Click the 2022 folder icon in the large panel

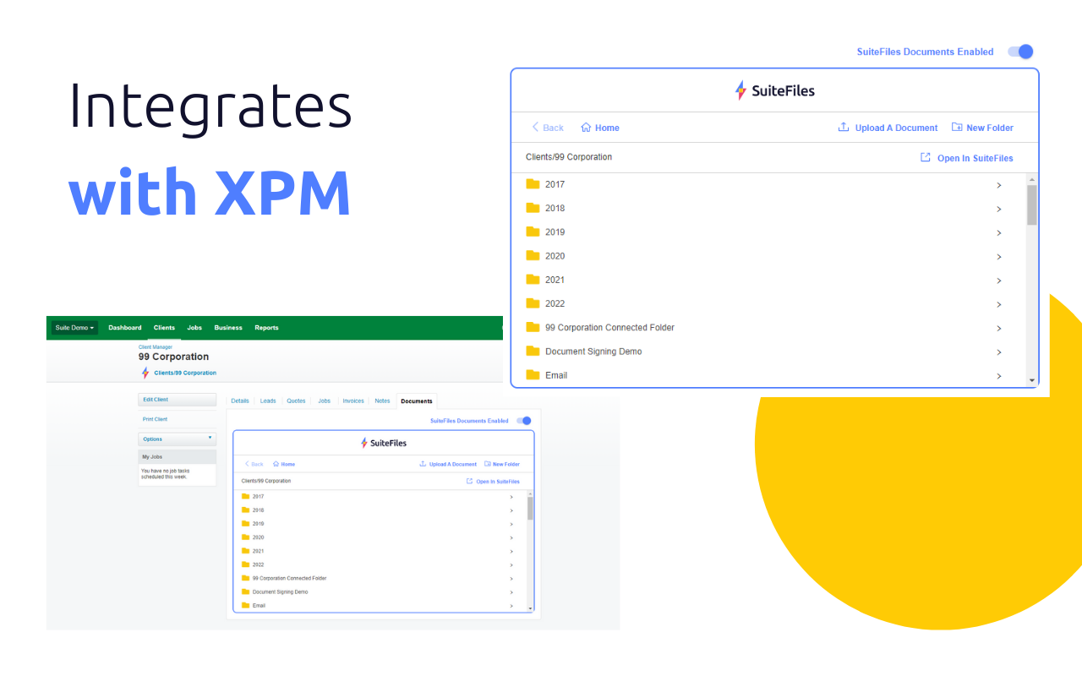click(x=533, y=303)
